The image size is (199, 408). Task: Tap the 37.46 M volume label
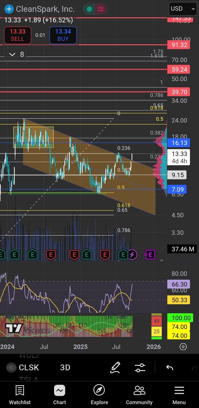point(183,249)
